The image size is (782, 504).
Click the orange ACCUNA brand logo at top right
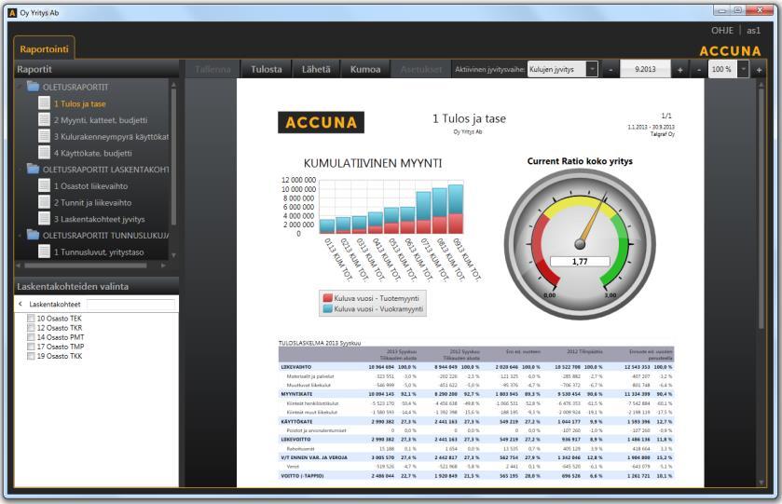click(730, 51)
